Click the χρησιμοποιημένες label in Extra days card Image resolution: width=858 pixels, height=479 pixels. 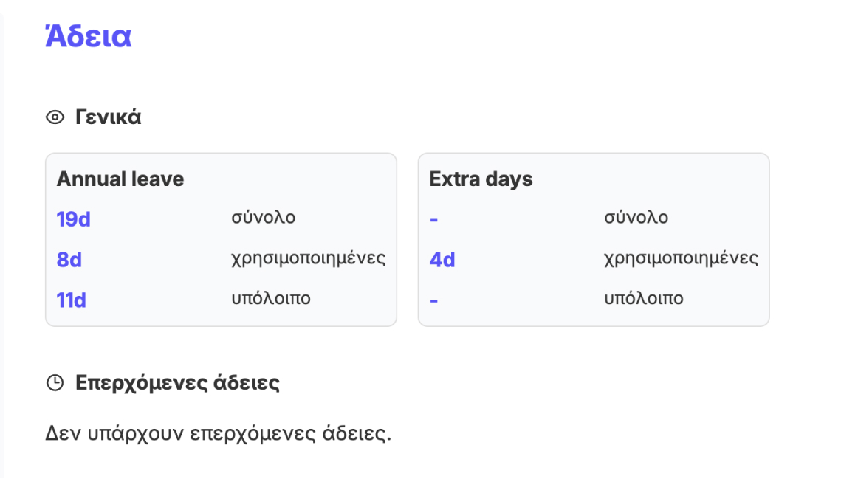pos(682,259)
